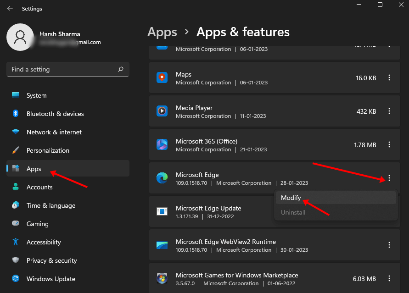
Task: Go to Privacy & security settings
Action: [x=51, y=260]
